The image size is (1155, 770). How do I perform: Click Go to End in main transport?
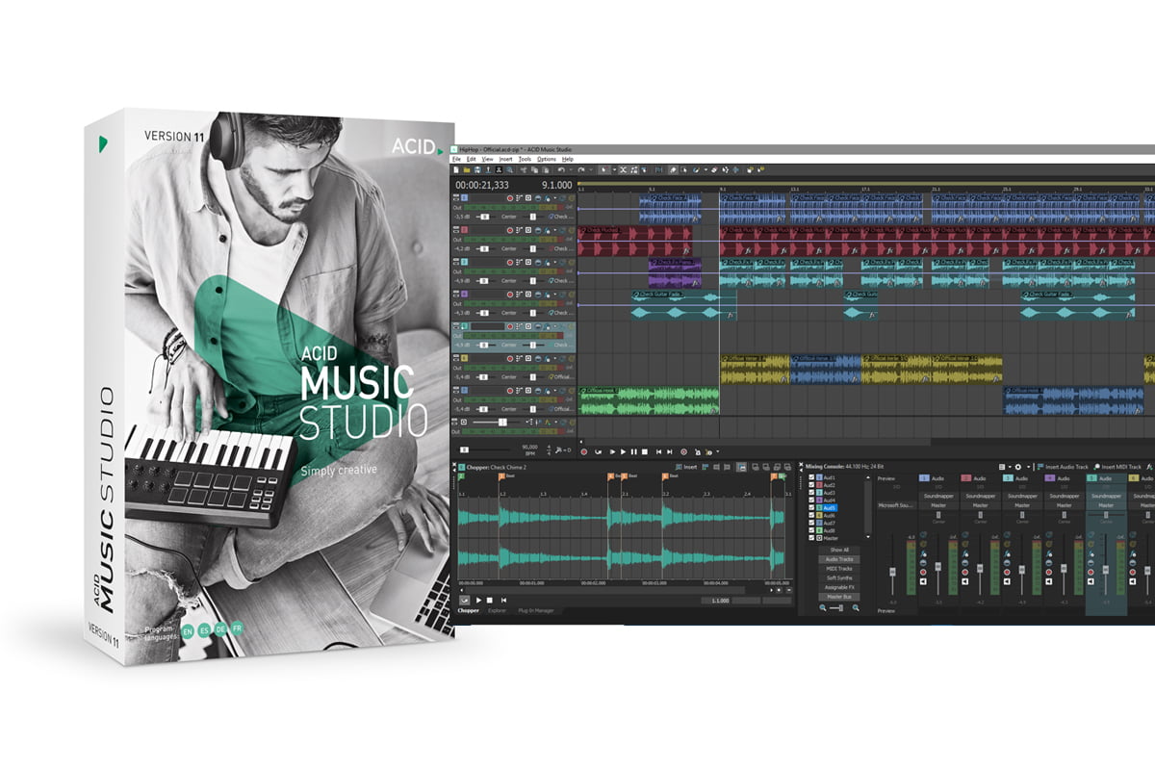pos(670,451)
